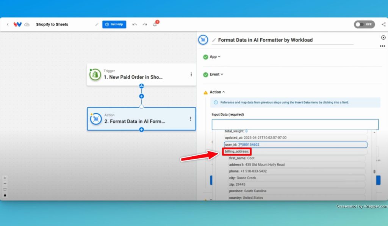The width and height of the screenshot is (388, 226).
Task: Zoom out on the canvas
Action: [5, 184]
